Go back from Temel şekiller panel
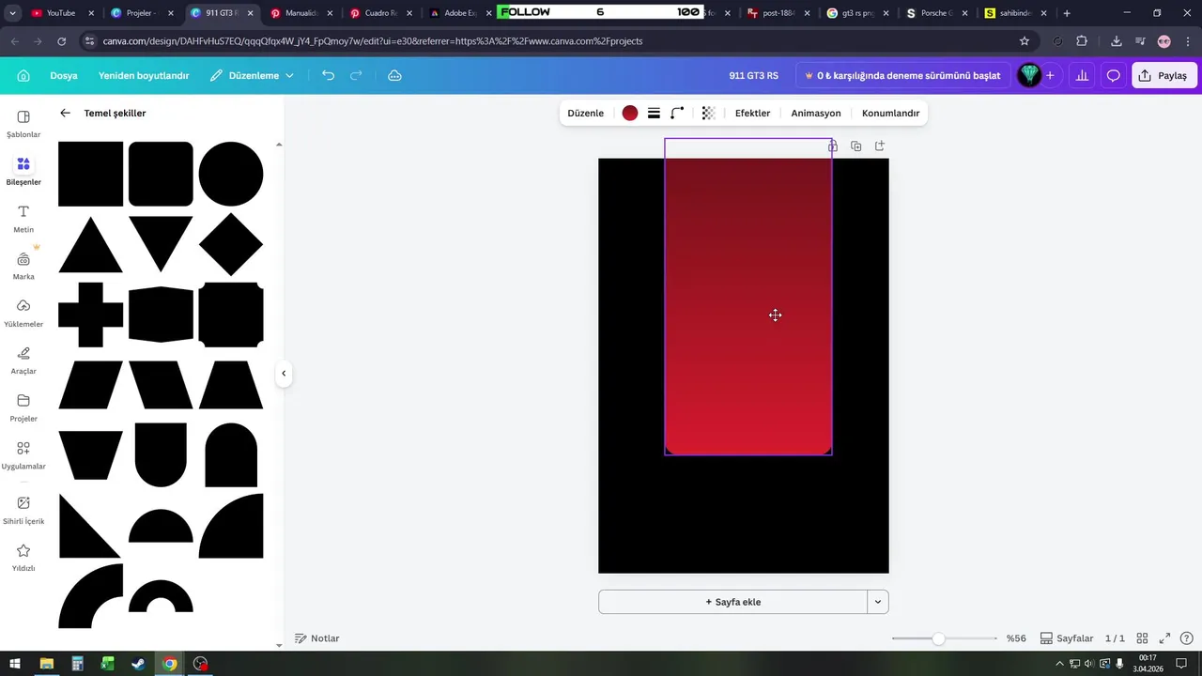The height and width of the screenshot is (676, 1202). pos(65,113)
